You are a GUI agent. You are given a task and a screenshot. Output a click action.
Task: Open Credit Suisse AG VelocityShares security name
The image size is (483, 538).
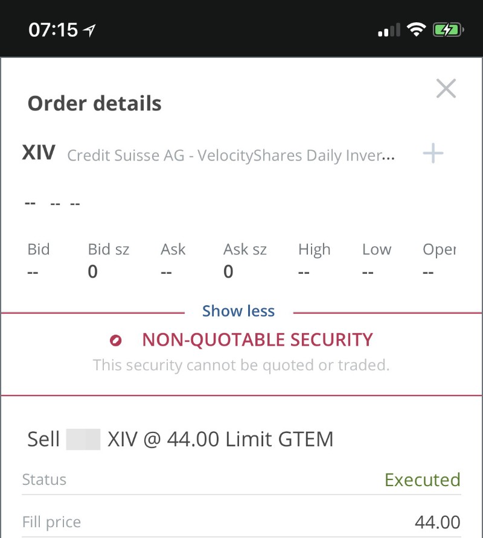point(231,156)
